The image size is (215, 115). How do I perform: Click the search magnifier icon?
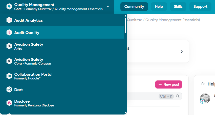tap(178, 96)
